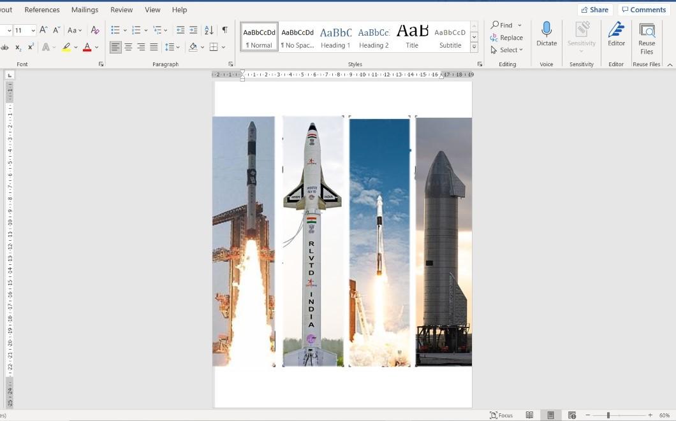Screen dimensions: 676x421
Task: Apply the Heading 1 style
Action: pyautogui.click(x=336, y=38)
